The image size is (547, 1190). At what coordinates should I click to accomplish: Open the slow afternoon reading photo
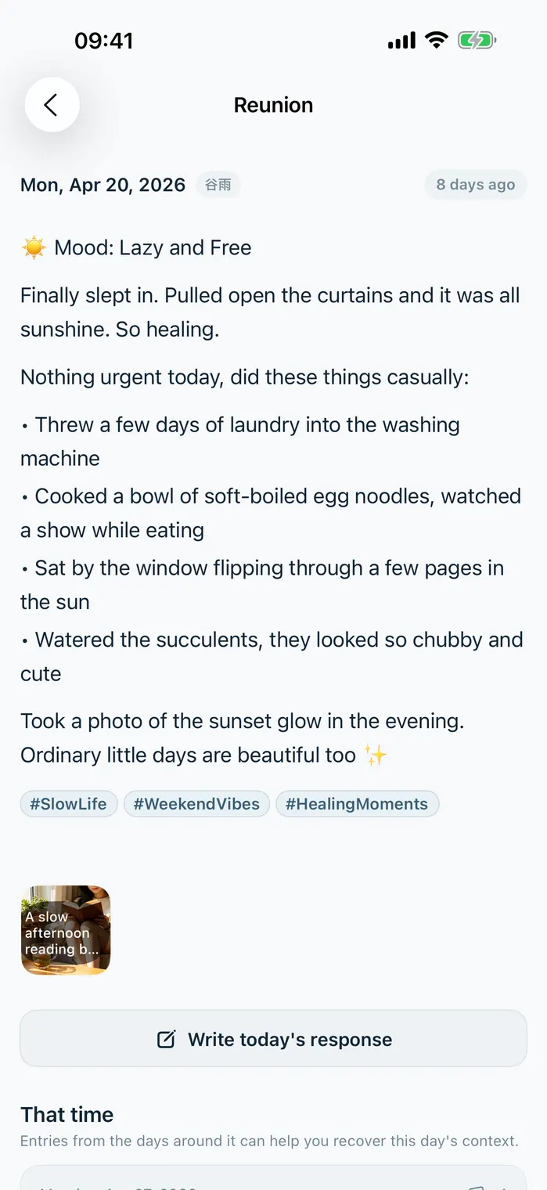66,930
